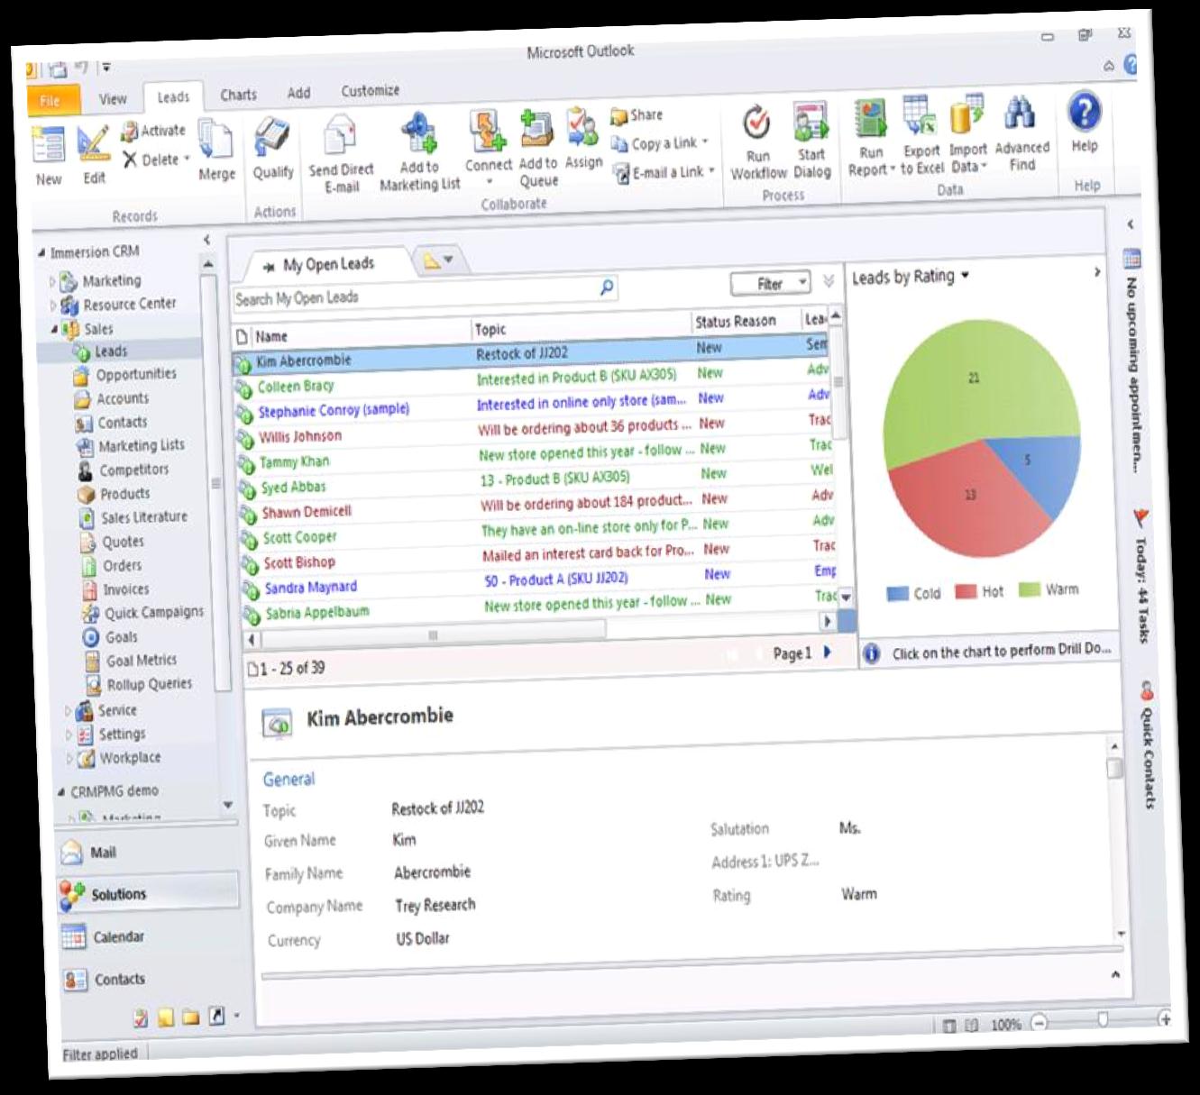The width and height of the screenshot is (1200, 1095).
Task: Click the Merge records icon
Action: (215, 140)
